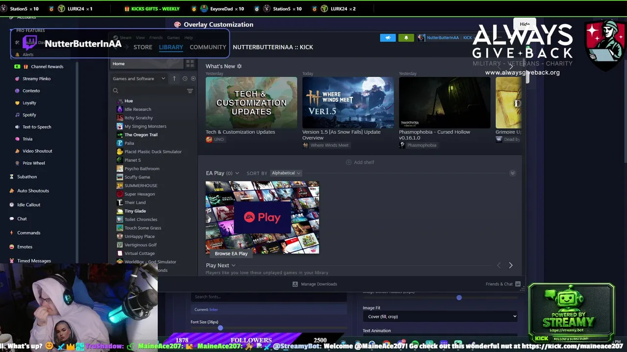Open the Help menu in Steam
This screenshot has height=352, width=627.
189,38
